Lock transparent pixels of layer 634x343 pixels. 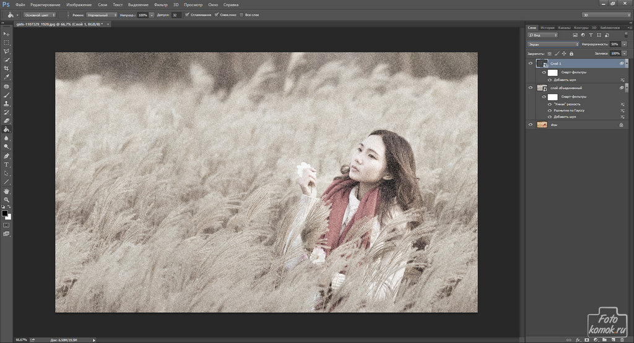550,53
